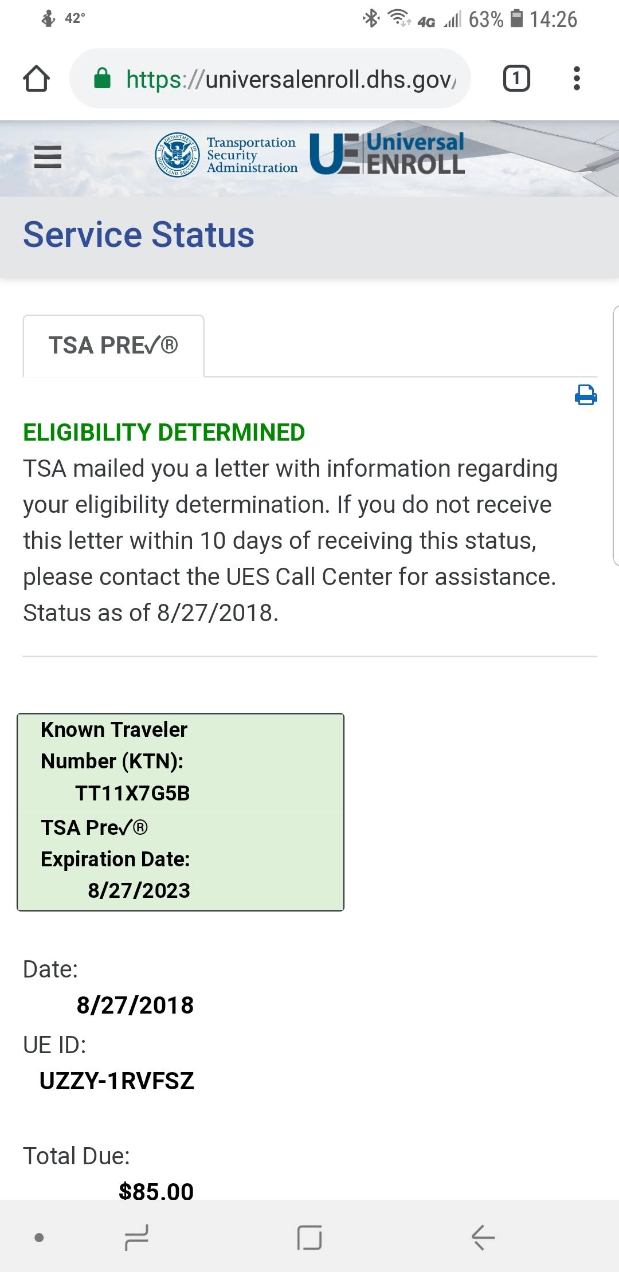This screenshot has height=1272, width=619.
Task: Select the TSA PRE✓® tab
Action: pos(113,346)
